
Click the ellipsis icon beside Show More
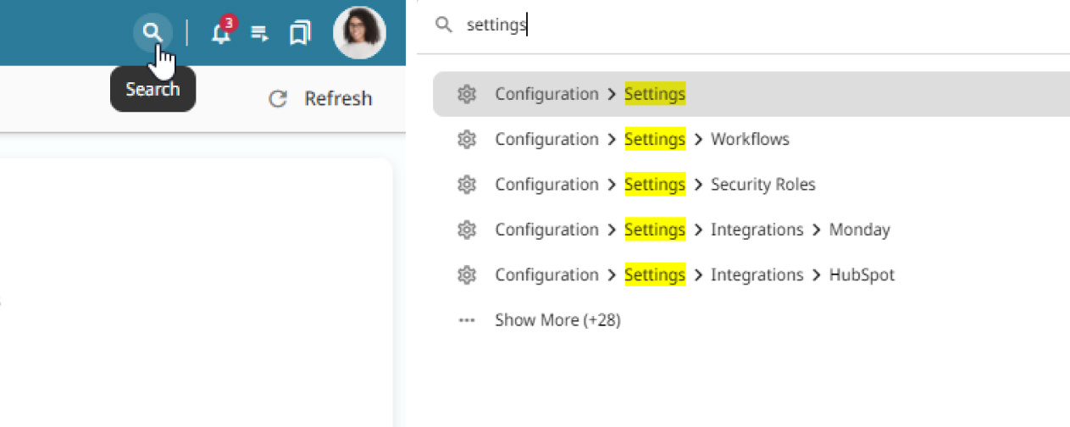tap(466, 320)
